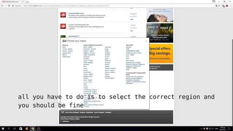Click the Creative Cloud Photography plan icon

coord(63,26)
